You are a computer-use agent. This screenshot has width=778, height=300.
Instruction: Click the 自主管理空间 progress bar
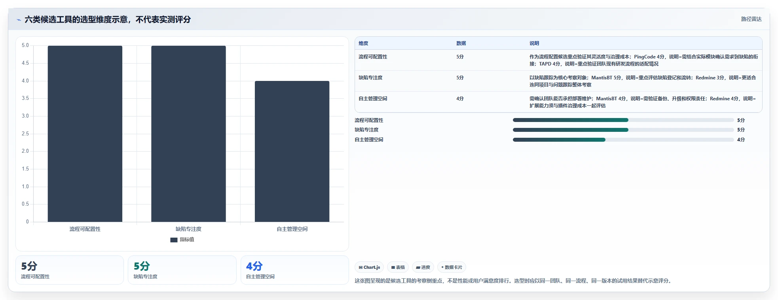[x=623, y=140]
